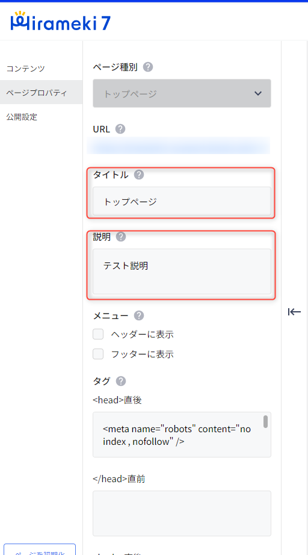This screenshot has width=308, height=555.
Task: Click the help icon next to URL
Action: pos(120,129)
